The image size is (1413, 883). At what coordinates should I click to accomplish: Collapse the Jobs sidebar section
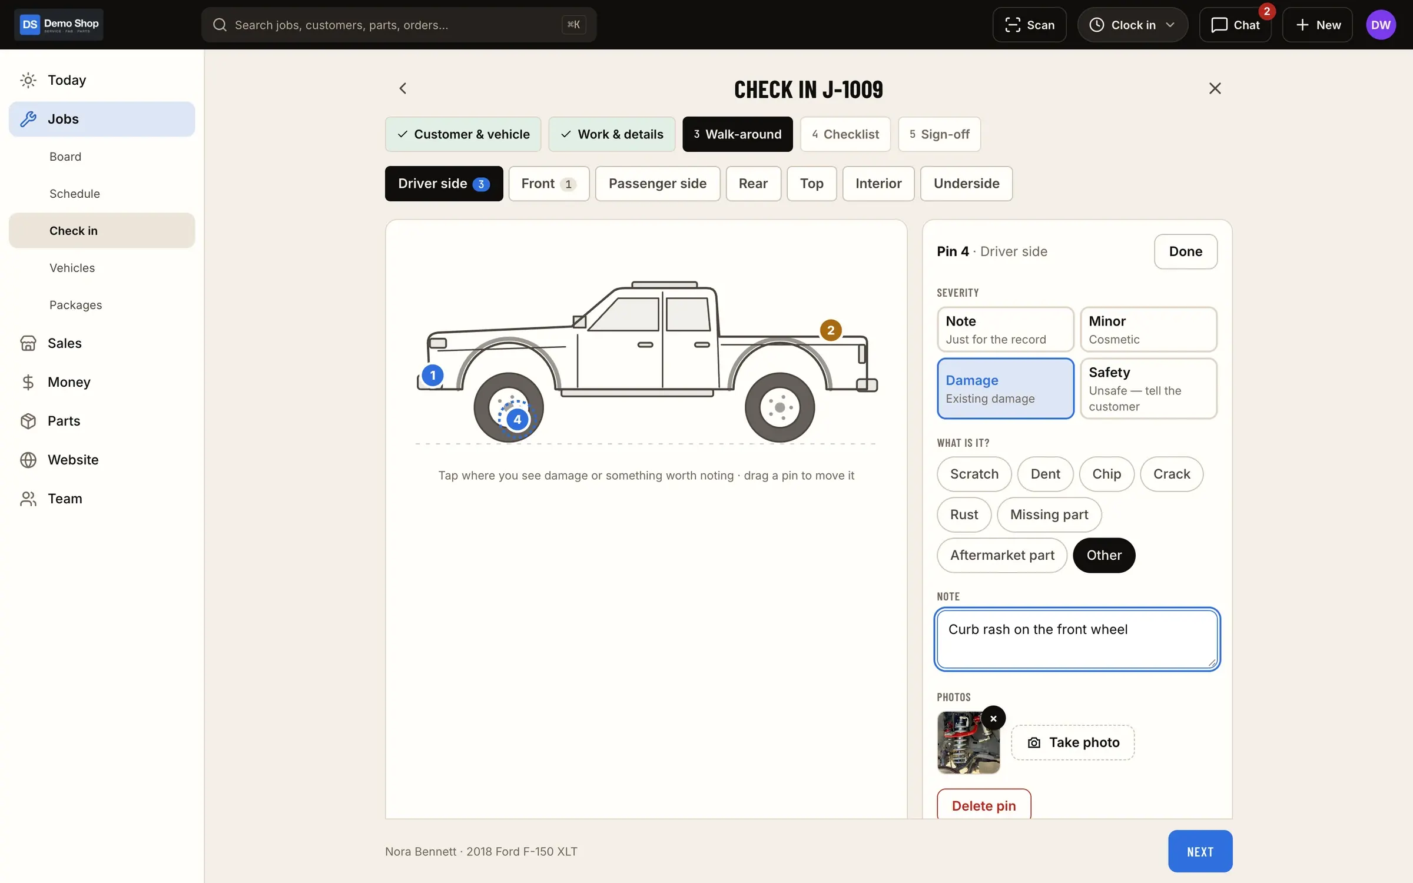click(x=102, y=119)
